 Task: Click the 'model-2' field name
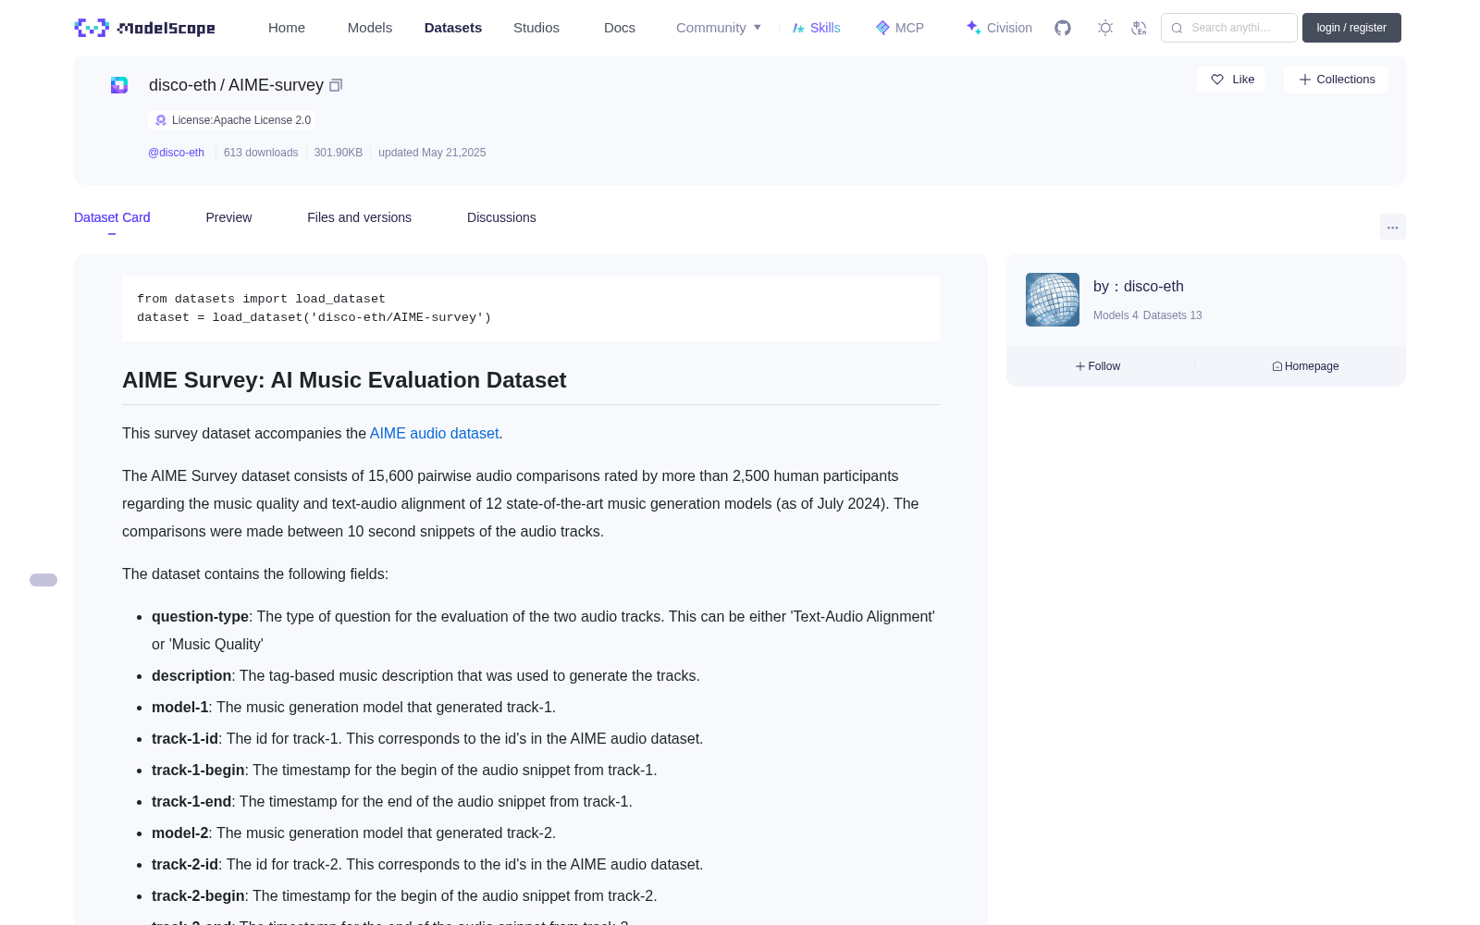(x=180, y=832)
